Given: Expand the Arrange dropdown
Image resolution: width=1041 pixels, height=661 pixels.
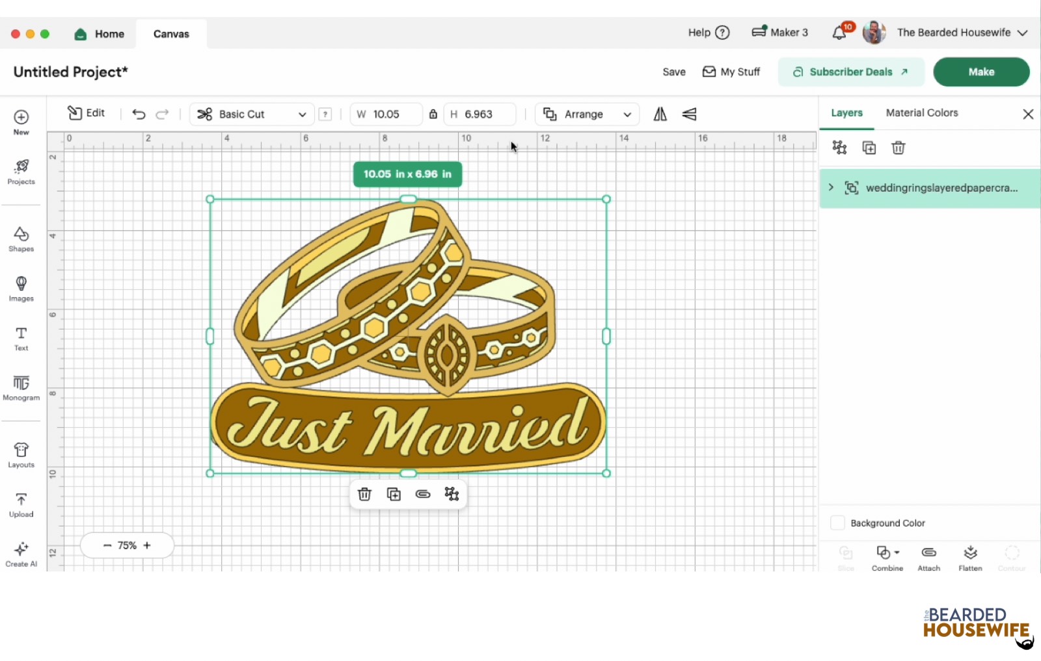Looking at the screenshot, I should point(587,114).
